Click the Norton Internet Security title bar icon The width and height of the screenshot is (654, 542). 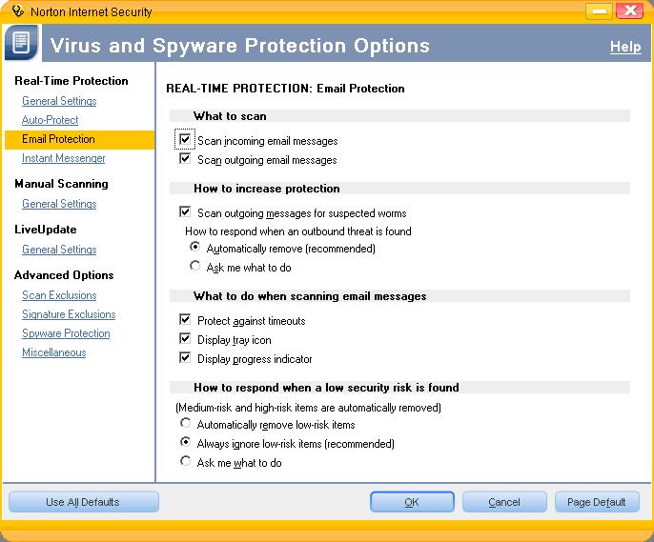tap(12, 10)
